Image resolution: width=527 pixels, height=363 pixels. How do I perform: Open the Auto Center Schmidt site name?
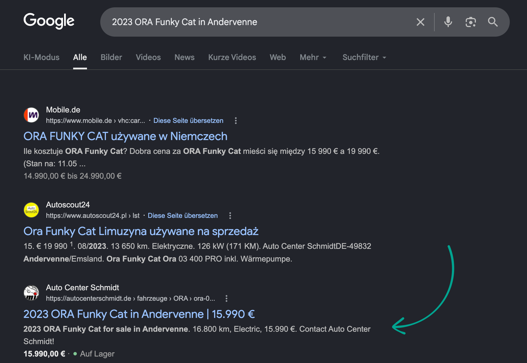coord(82,287)
